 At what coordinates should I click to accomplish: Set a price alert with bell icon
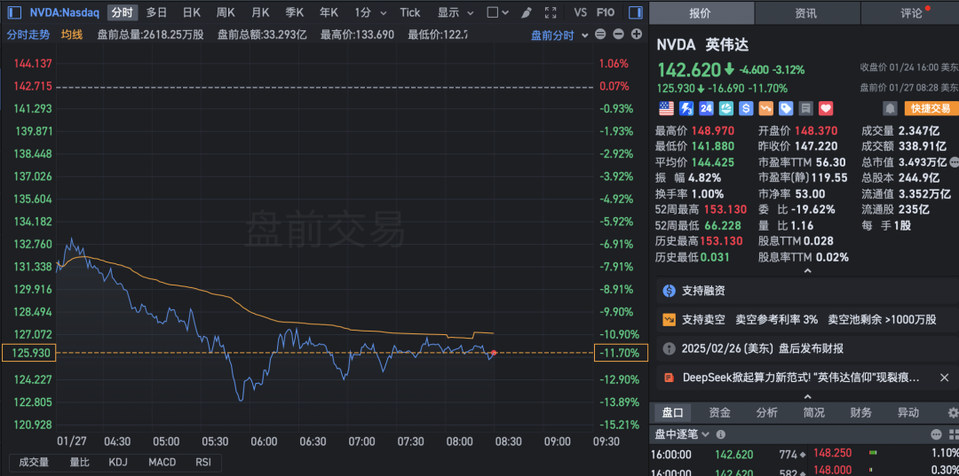[x=889, y=109]
